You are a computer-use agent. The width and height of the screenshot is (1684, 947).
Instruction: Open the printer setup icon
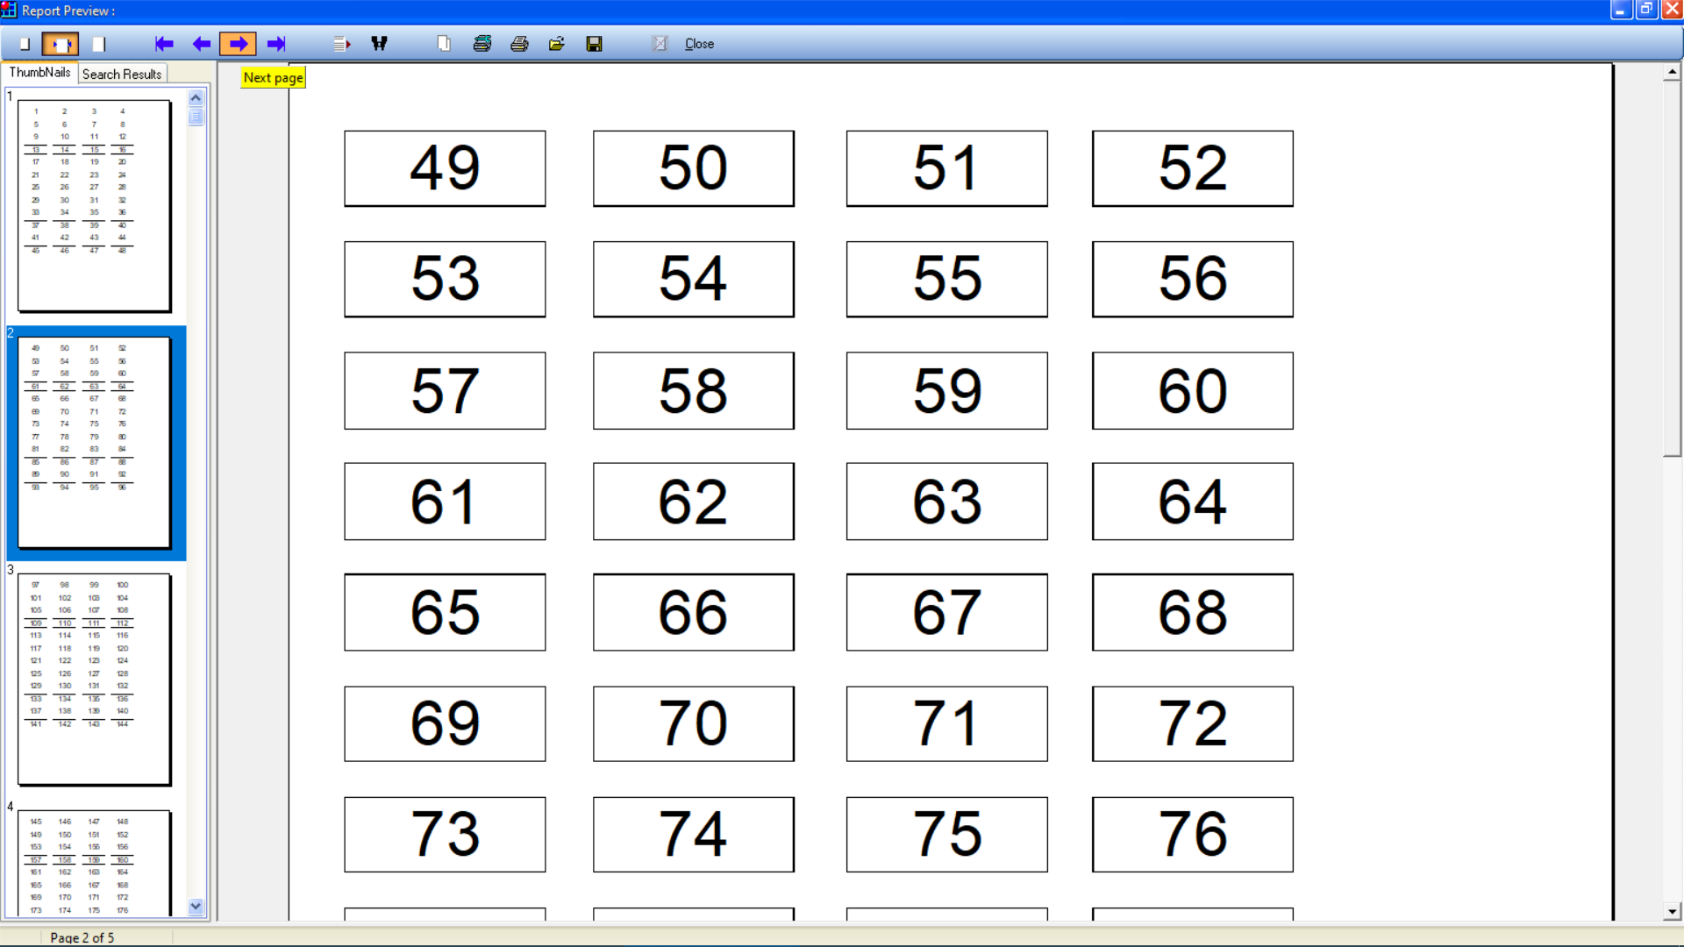tap(482, 44)
